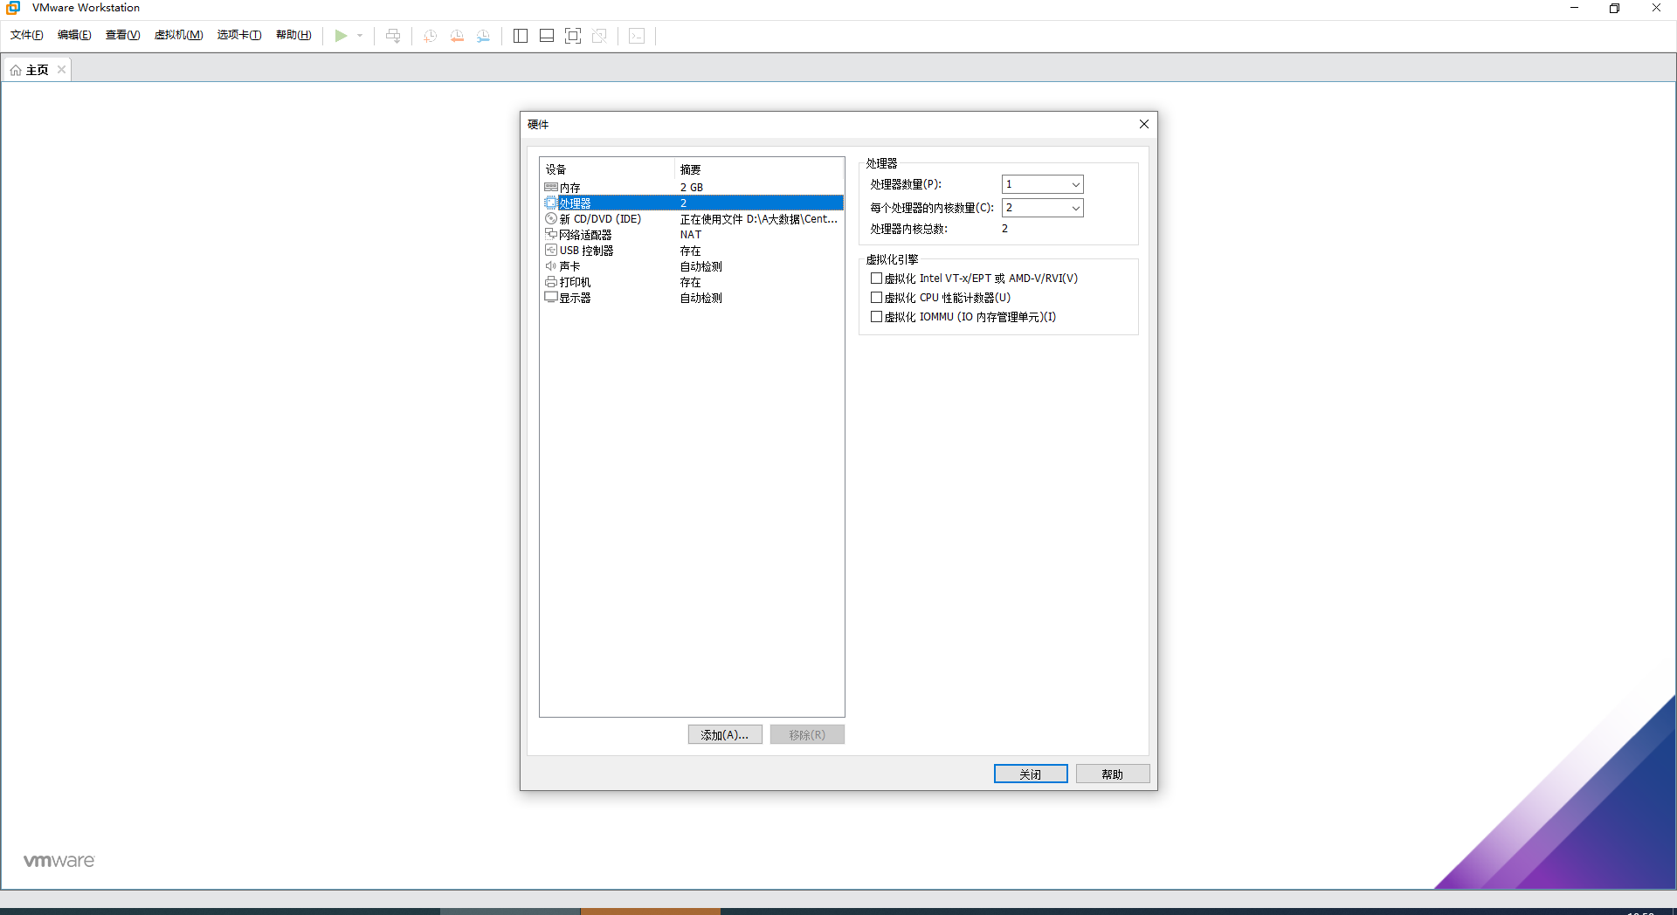Click the 声卡 summary "自动检测"

click(x=701, y=266)
